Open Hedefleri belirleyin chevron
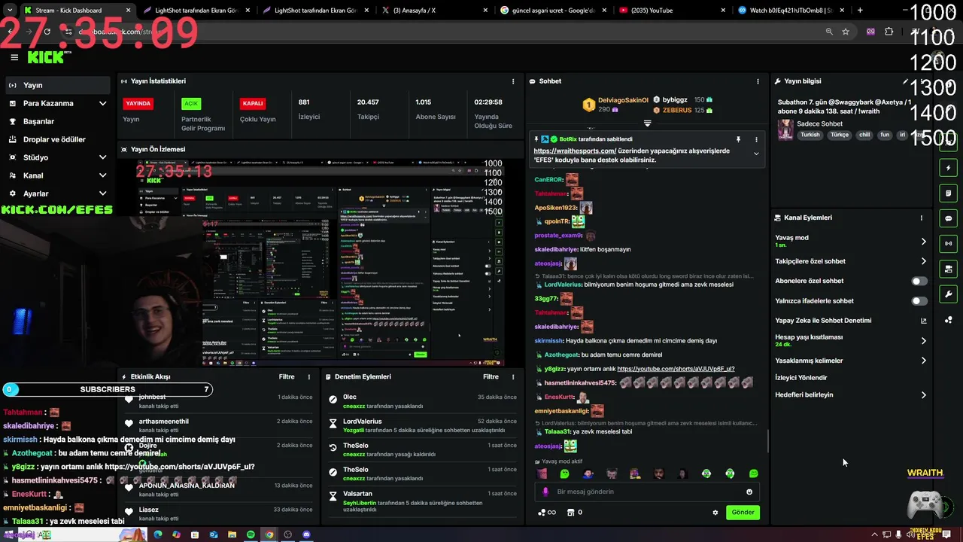The height and width of the screenshot is (542, 963). (923, 395)
